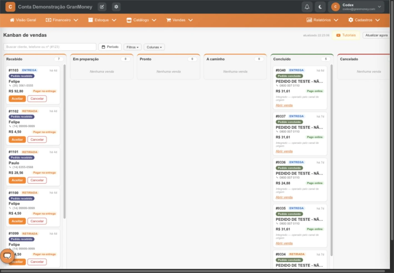Click Abrir venda for order #9335
The height and width of the screenshot is (273, 394).
pyautogui.click(x=284, y=243)
